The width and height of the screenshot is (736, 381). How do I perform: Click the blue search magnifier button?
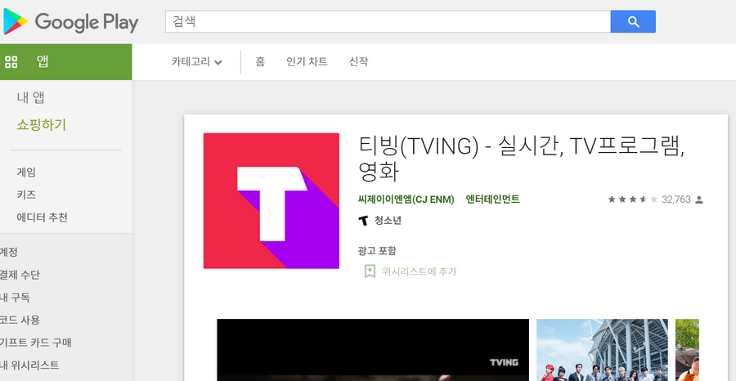tap(633, 21)
